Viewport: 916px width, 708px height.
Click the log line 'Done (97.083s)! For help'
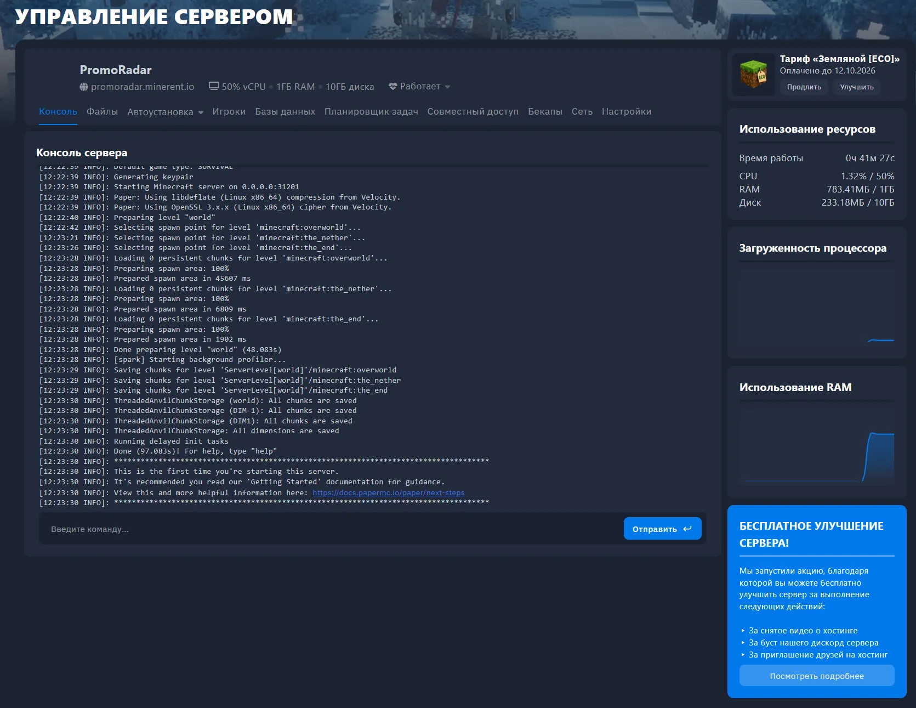click(x=158, y=451)
